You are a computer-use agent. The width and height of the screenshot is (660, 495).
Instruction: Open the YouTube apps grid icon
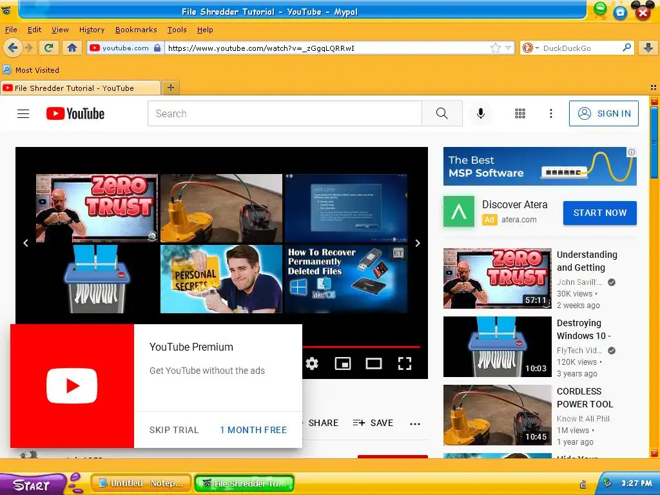pyautogui.click(x=520, y=113)
